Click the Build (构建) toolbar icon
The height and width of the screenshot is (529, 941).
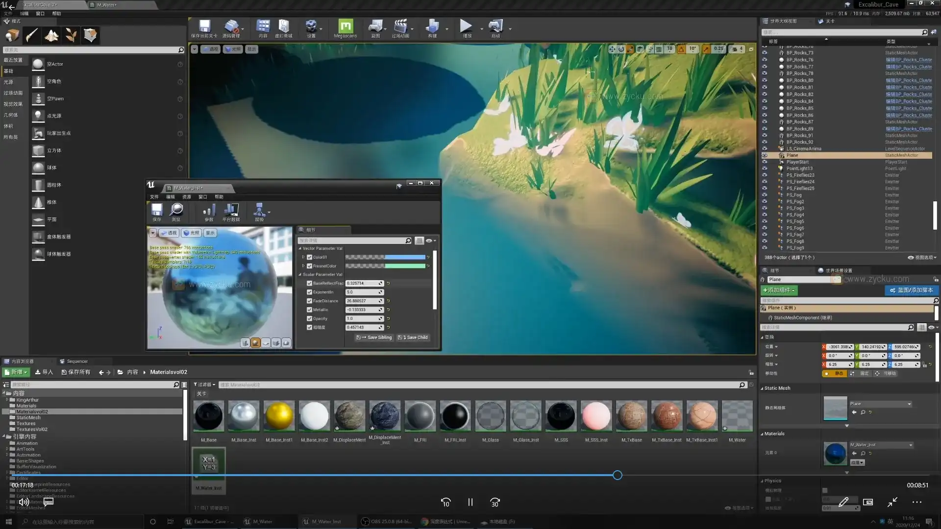(x=433, y=27)
